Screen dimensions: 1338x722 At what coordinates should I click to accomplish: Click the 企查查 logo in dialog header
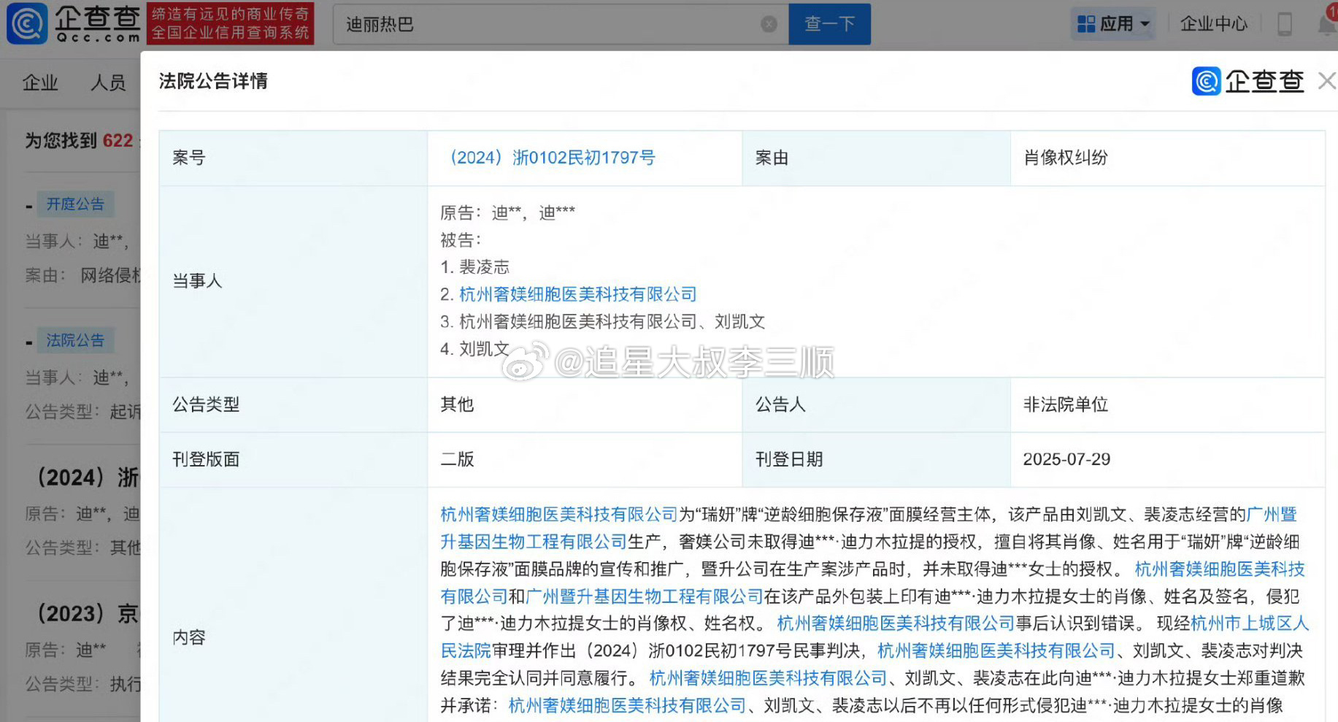(x=1248, y=81)
